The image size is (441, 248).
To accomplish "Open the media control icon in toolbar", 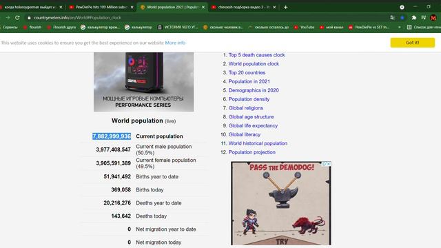I will click(x=423, y=17).
